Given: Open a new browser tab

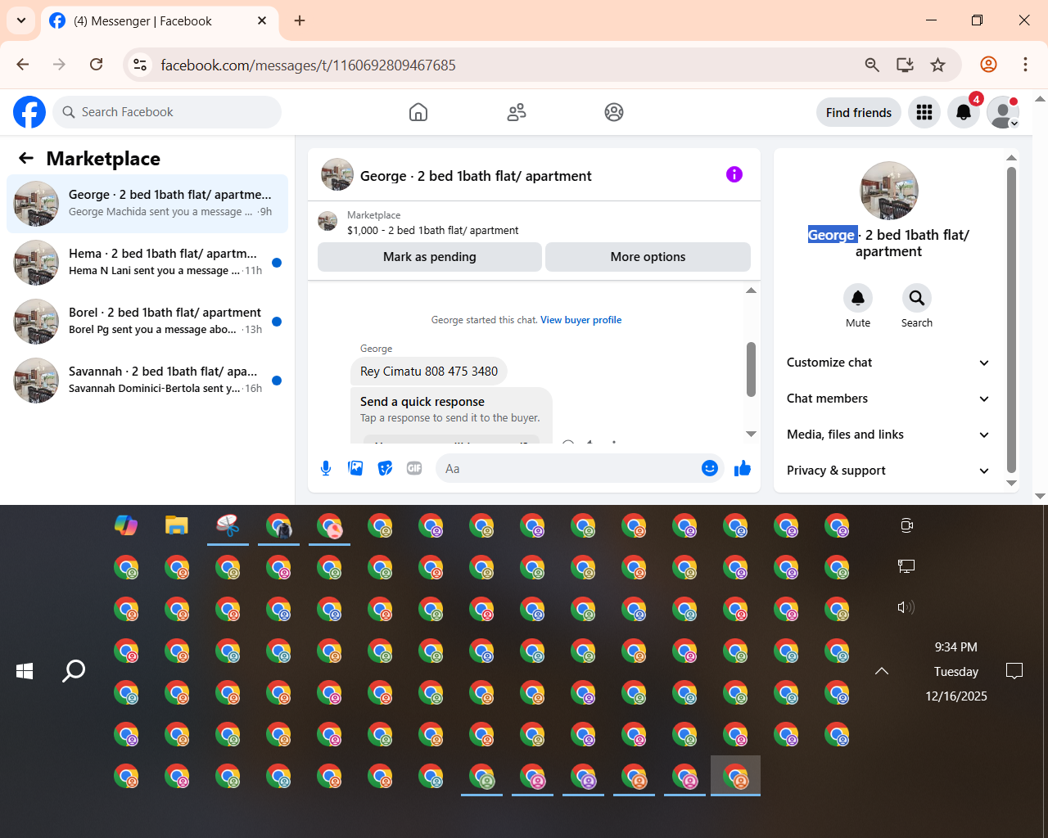Looking at the screenshot, I should point(300,20).
